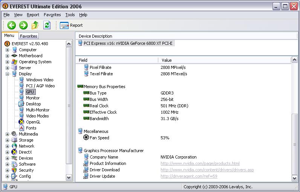Click the Config icon
This screenshot has width=300, height=192.
[14, 176]
